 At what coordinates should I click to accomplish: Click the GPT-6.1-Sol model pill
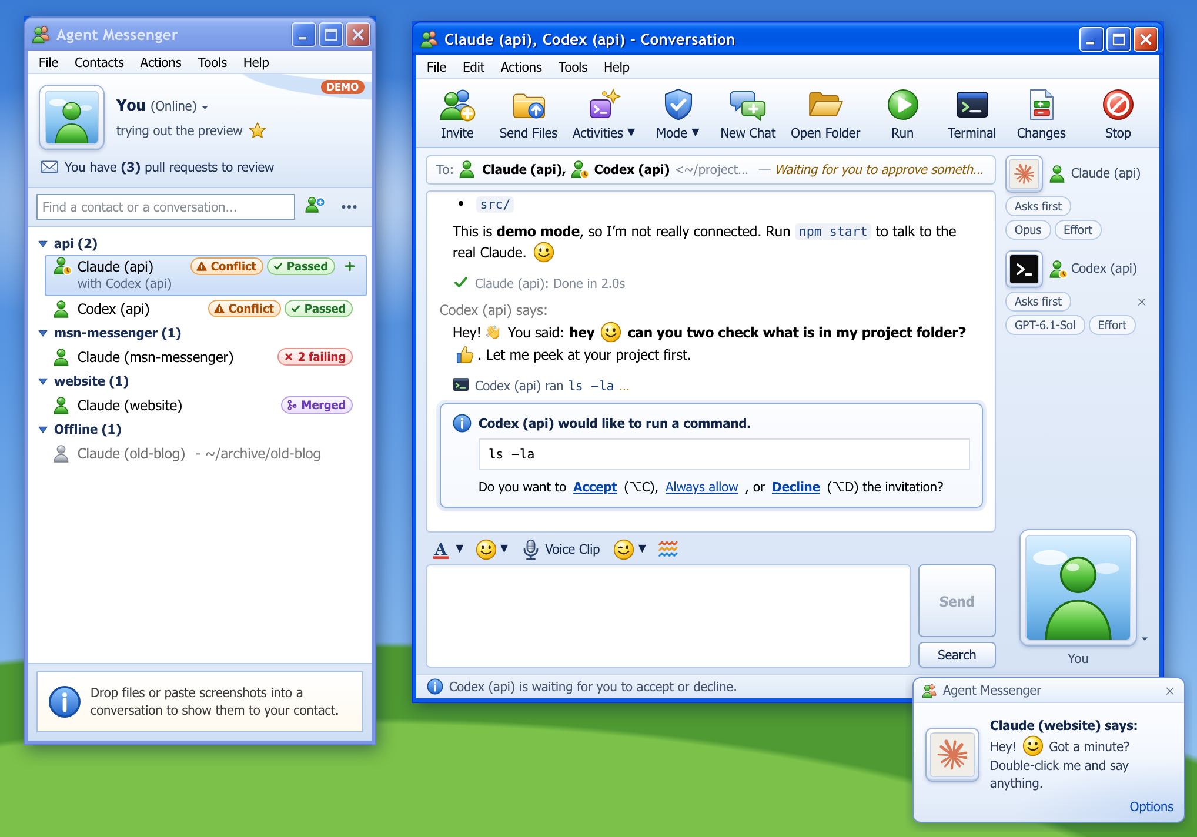tap(1045, 325)
